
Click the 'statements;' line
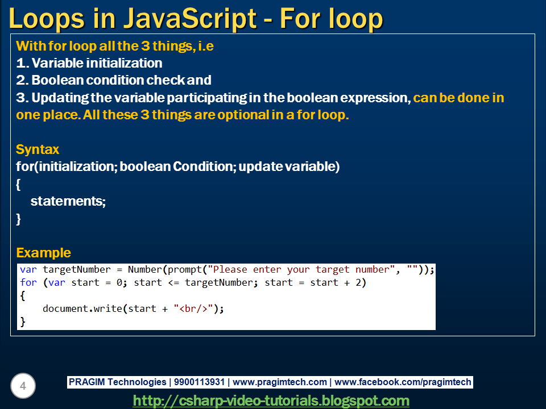[68, 201]
